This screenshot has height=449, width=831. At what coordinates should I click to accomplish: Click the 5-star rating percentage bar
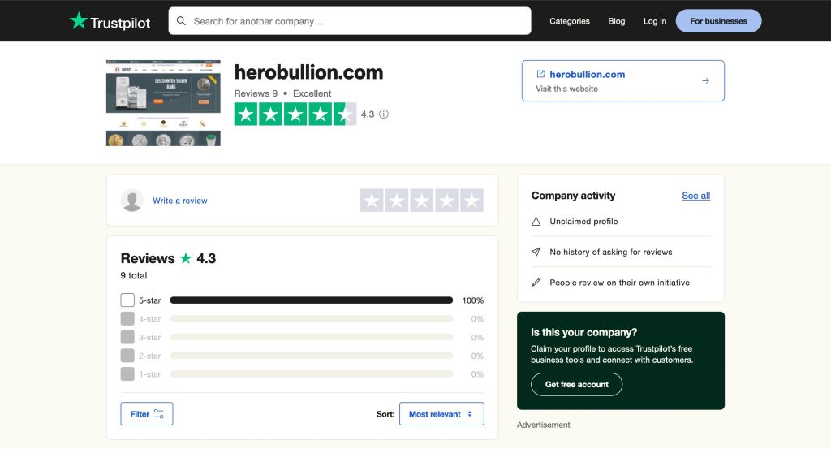coord(311,300)
